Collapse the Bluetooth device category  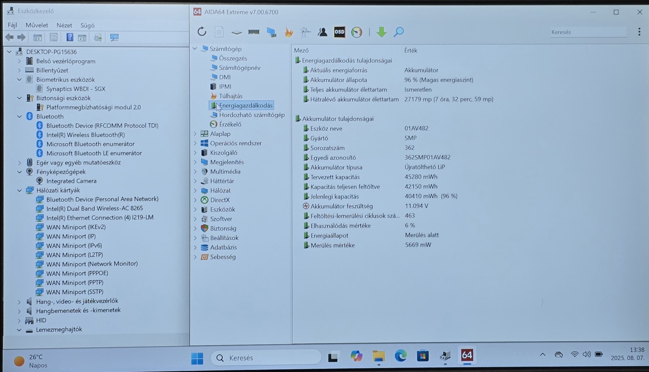pyautogui.click(x=19, y=116)
